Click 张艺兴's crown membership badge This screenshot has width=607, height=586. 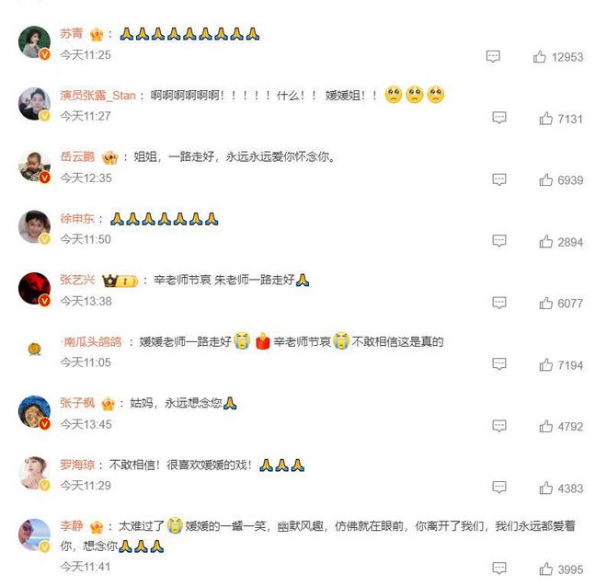[120, 281]
